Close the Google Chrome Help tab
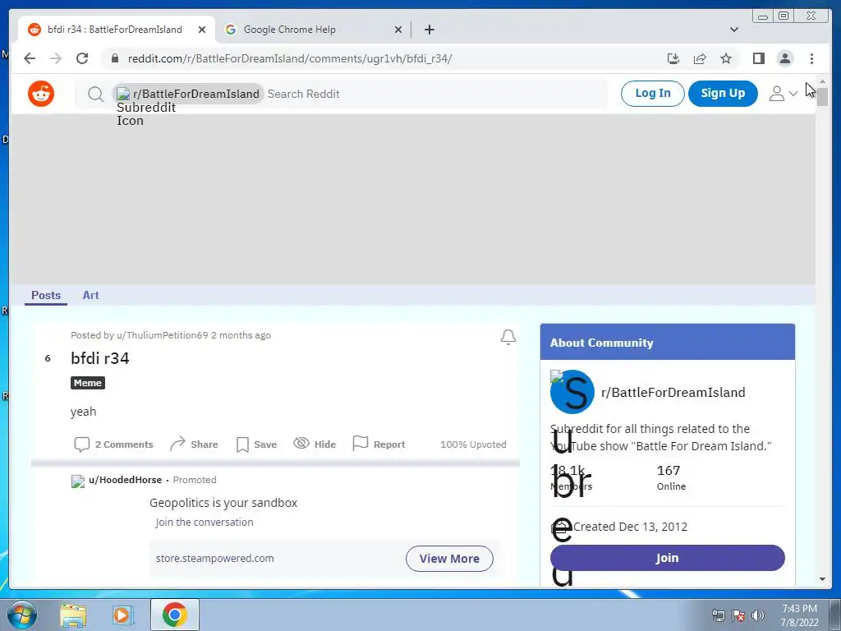 (398, 30)
